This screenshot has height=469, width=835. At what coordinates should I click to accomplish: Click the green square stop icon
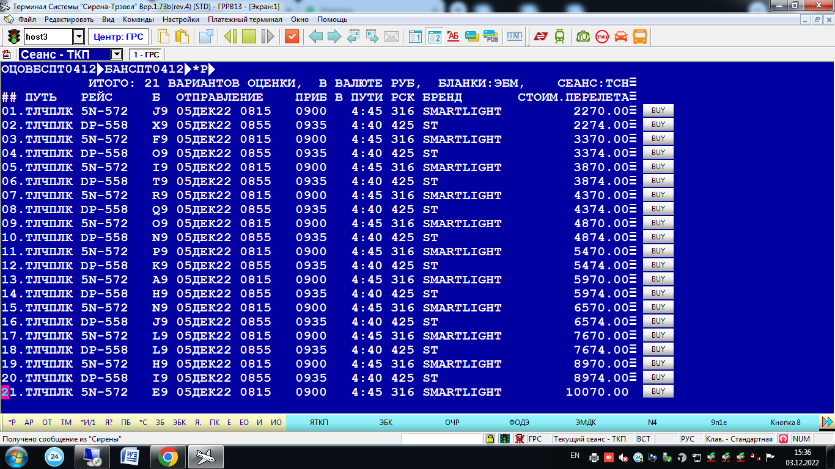pyautogui.click(x=249, y=37)
